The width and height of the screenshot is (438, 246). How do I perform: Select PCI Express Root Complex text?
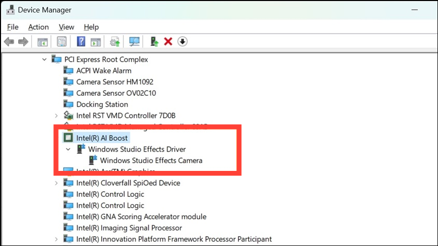click(106, 60)
